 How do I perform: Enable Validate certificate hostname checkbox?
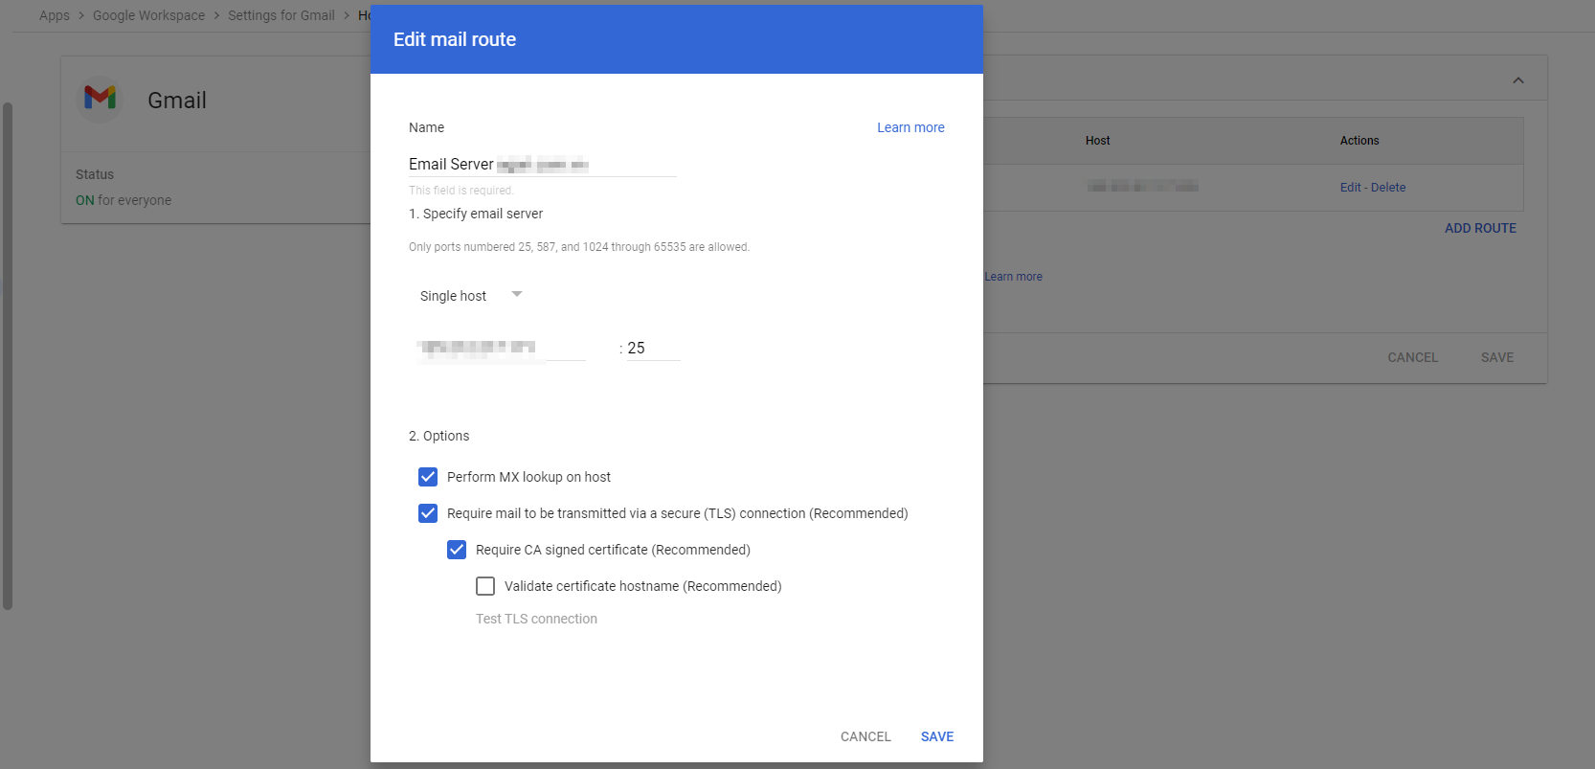click(485, 586)
